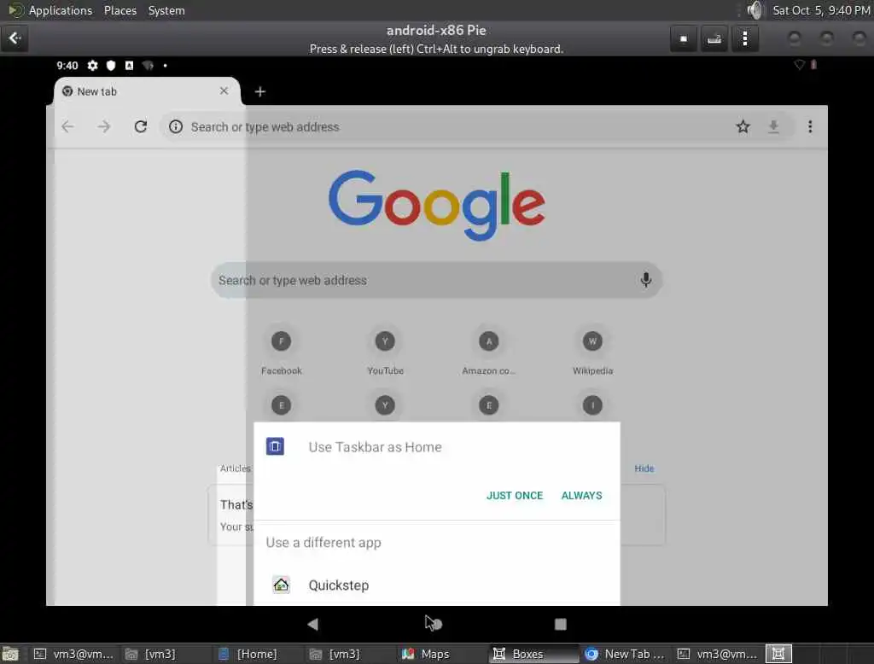Click the Boxes back arrow button
The width and height of the screenshot is (874, 664).
(15, 38)
